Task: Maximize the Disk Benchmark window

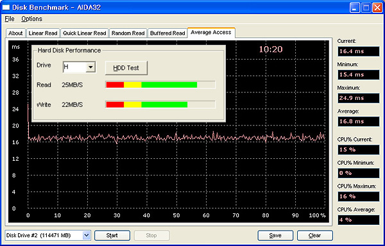Action: tap(366, 8)
